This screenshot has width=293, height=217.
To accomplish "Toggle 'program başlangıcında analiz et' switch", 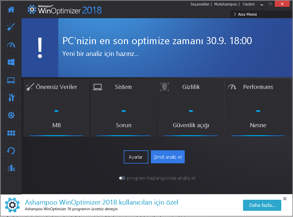I will [x=122, y=178].
